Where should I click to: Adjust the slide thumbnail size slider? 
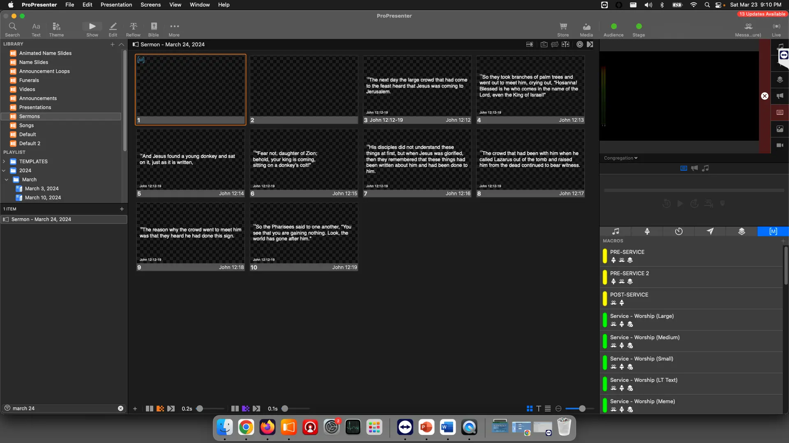pos(582,409)
